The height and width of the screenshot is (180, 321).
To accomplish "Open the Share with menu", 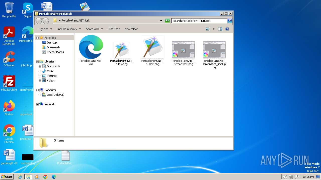I will coord(94,29).
